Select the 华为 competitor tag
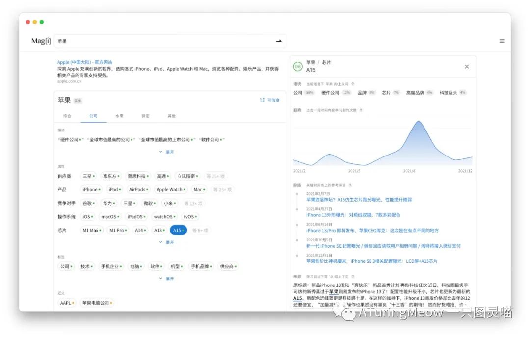Viewport: 530px width, 337px height. pos(109,203)
